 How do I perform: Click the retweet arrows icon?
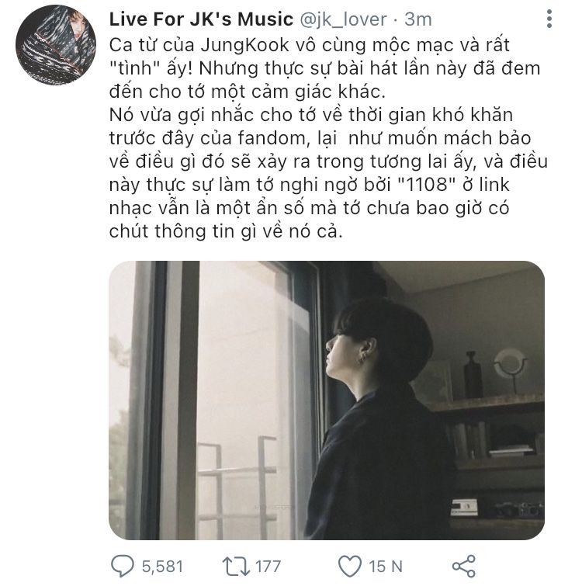click(x=236, y=566)
